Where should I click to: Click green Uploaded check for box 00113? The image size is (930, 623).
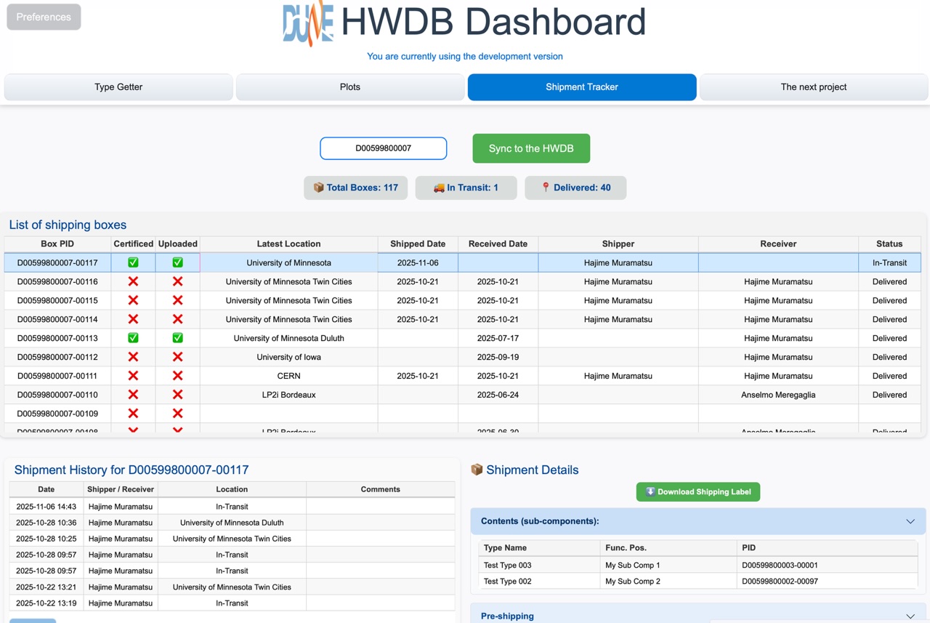coord(177,338)
